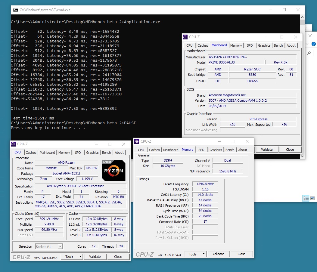Click the CPU-Z app icon in CPU window

click(x=13, y=144)
